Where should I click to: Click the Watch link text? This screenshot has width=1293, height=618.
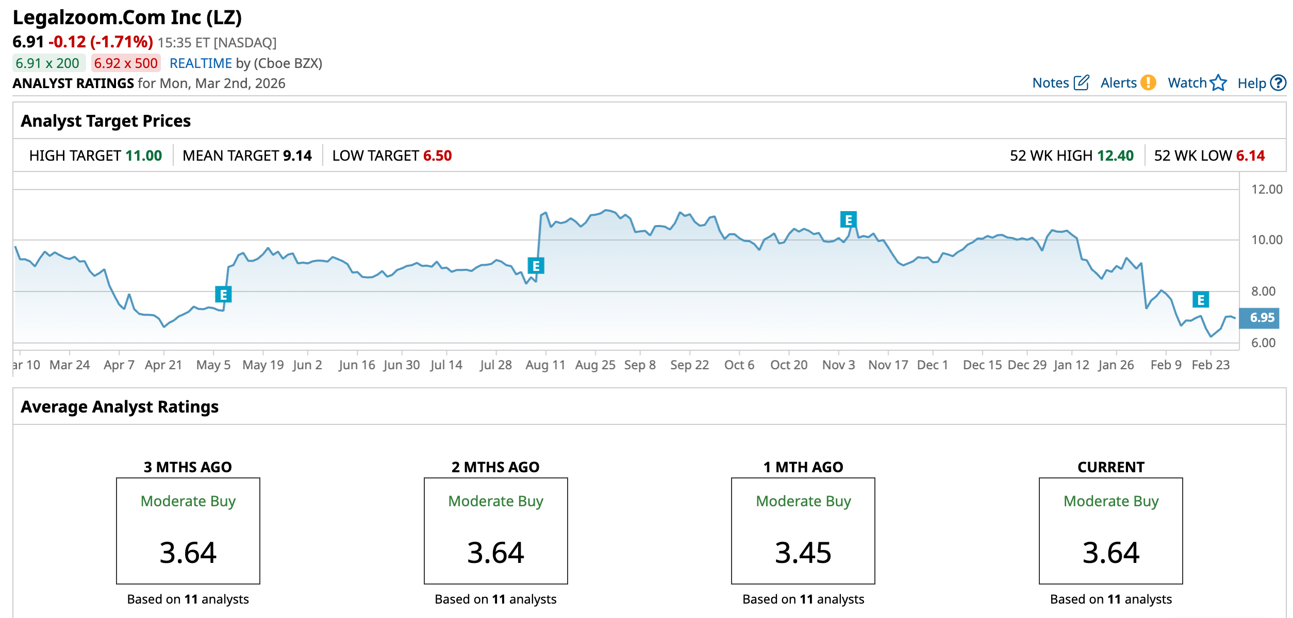pyautogui.click(x=1187, y=83)
